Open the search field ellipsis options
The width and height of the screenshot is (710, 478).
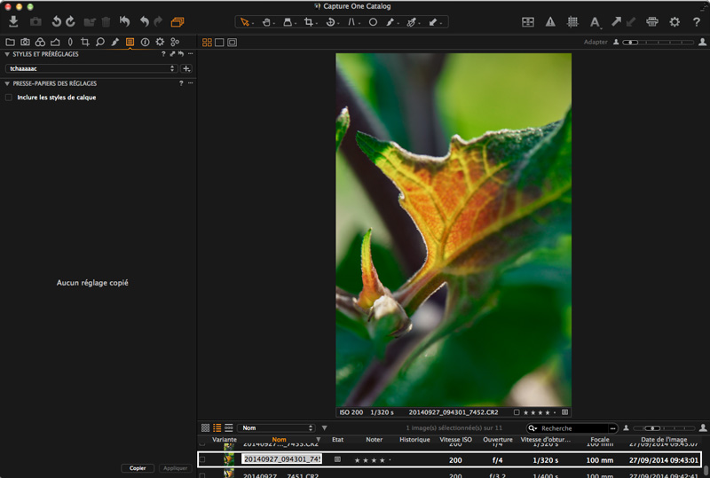tap(612, 428)
